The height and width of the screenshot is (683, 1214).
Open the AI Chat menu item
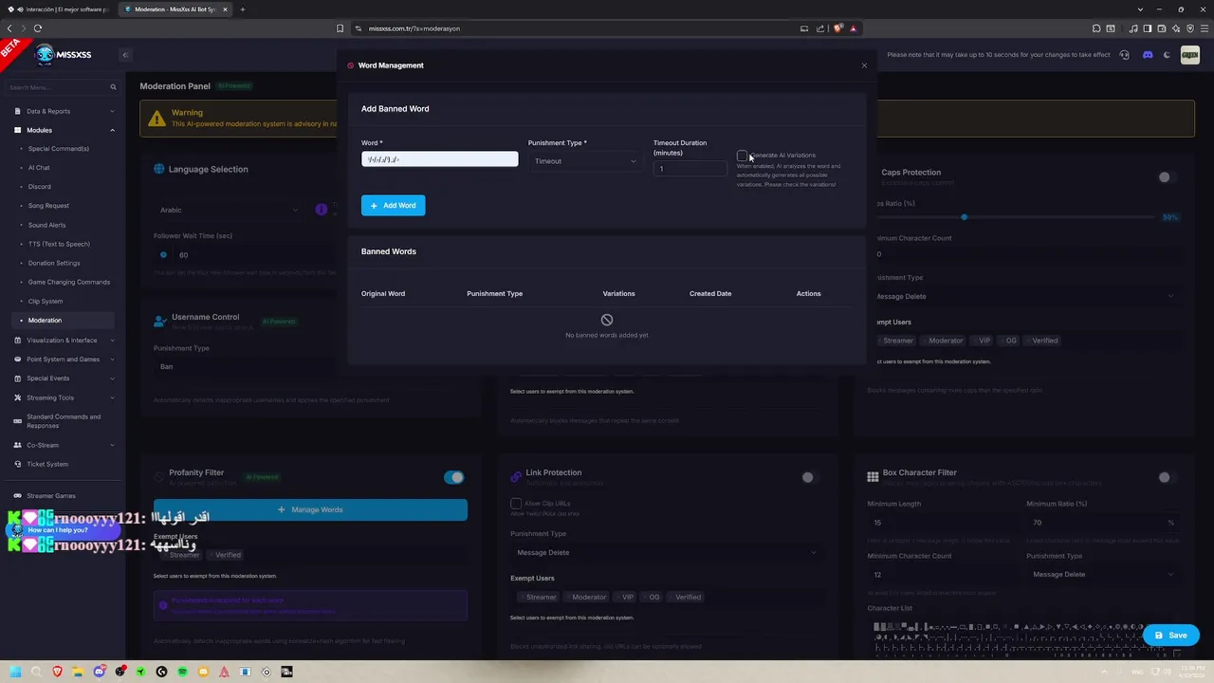(39, 168)
